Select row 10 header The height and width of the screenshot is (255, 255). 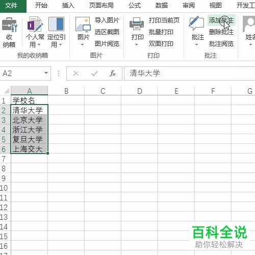(x=5, y=188)
